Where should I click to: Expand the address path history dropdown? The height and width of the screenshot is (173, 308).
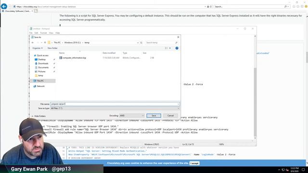click(x=138, y=43)
